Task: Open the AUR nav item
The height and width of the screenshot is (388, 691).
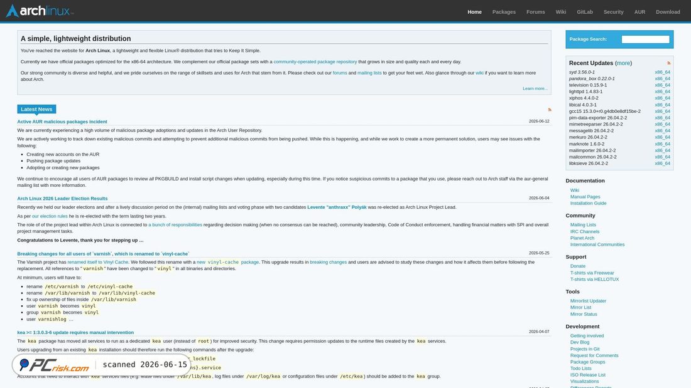Action: point(639,12)
